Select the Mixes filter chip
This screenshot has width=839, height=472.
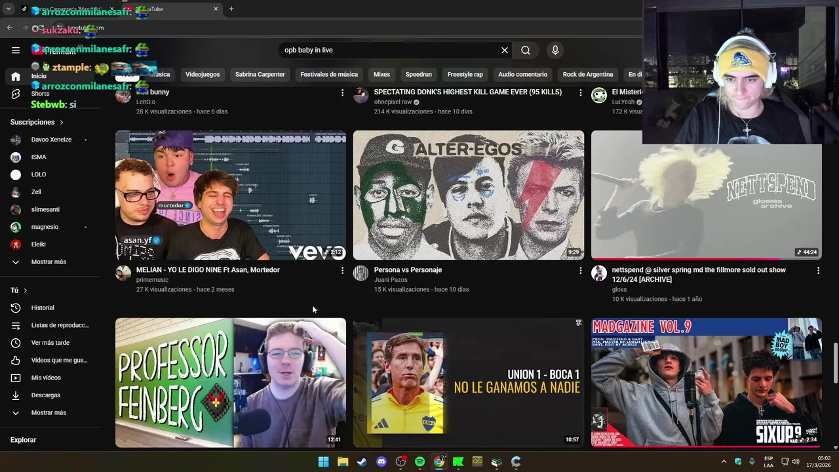[381, 74]
